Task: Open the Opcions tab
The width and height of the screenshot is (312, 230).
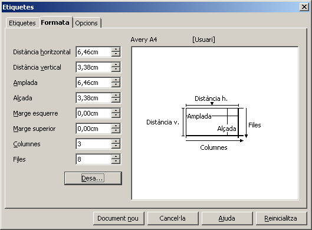Action: (87, 23)
